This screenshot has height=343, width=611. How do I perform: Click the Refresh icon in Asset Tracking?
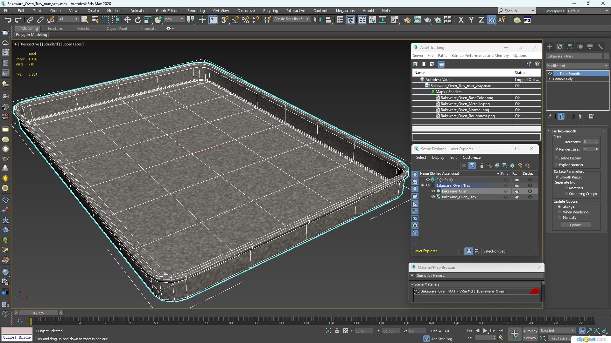(x=415, y=64)
